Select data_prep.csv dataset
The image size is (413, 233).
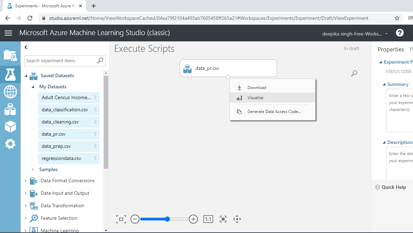(x=69, y=146)
